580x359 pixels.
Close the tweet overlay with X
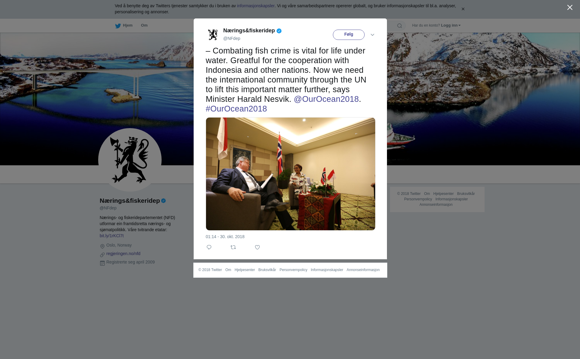coord(570,7)
